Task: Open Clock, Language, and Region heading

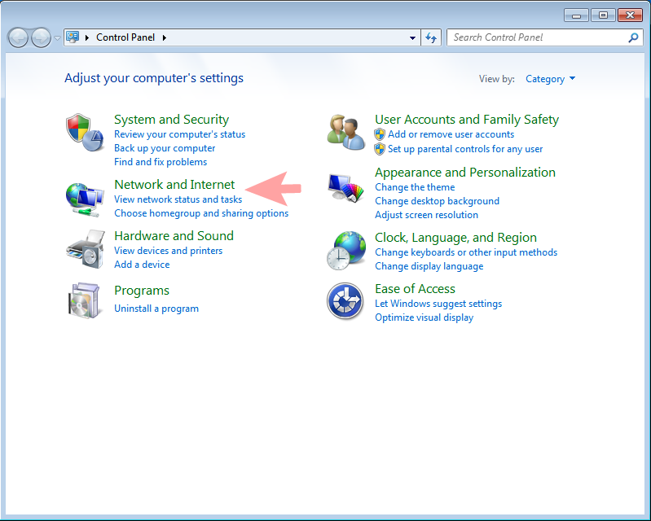Action: pos(456,238)
